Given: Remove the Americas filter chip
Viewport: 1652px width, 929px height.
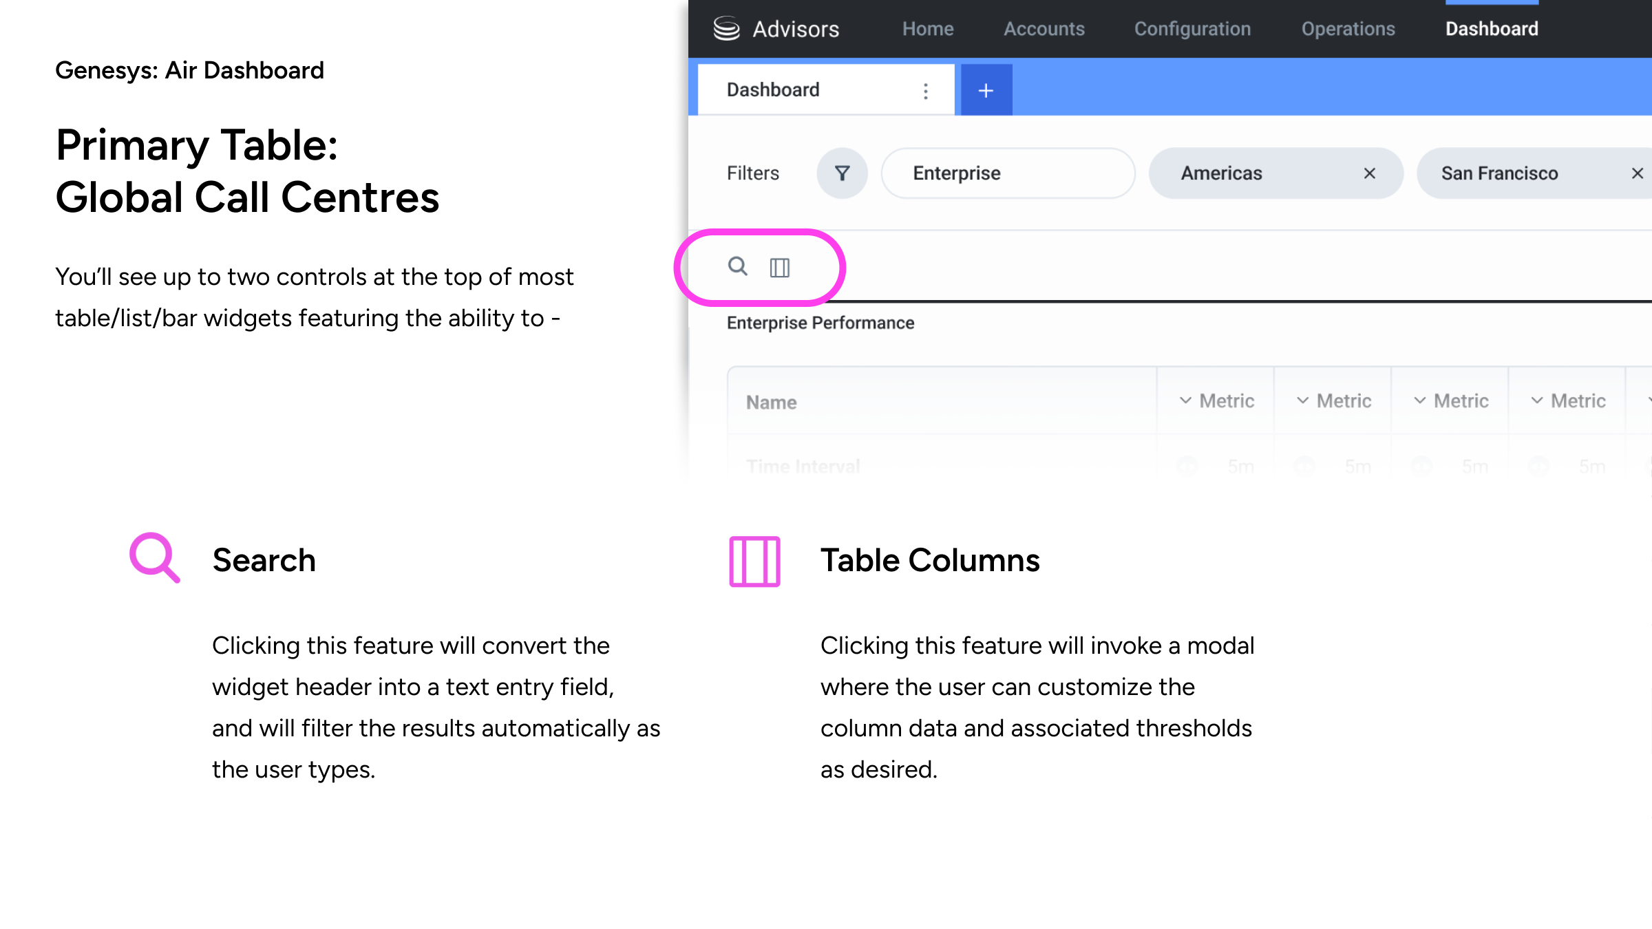Looking at the screenshot, I should (1369, 173).
